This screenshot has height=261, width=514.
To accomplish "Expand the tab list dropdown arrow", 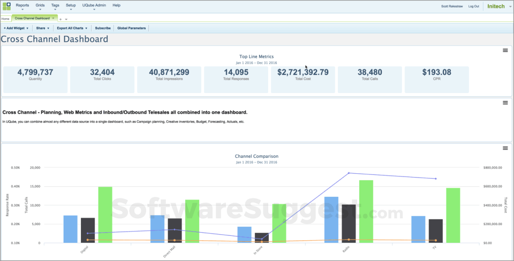I will pos(66,19).
